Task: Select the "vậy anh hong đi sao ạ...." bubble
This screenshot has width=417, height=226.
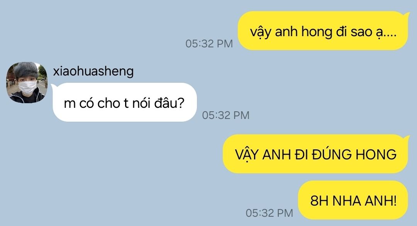Action: click(323, 31)
